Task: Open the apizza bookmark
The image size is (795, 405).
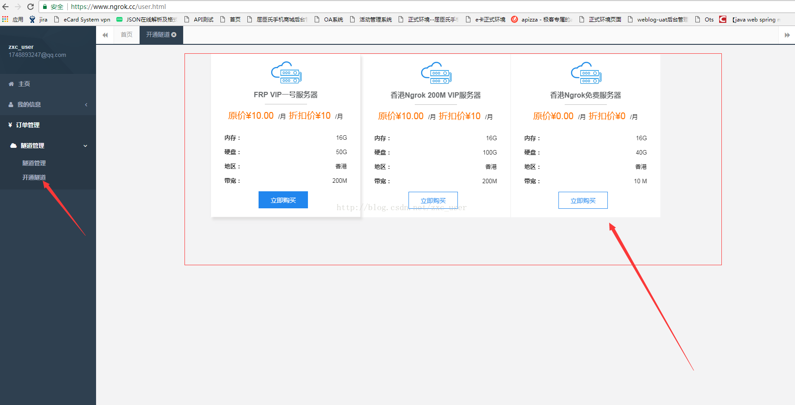Action: pos(542,19)
